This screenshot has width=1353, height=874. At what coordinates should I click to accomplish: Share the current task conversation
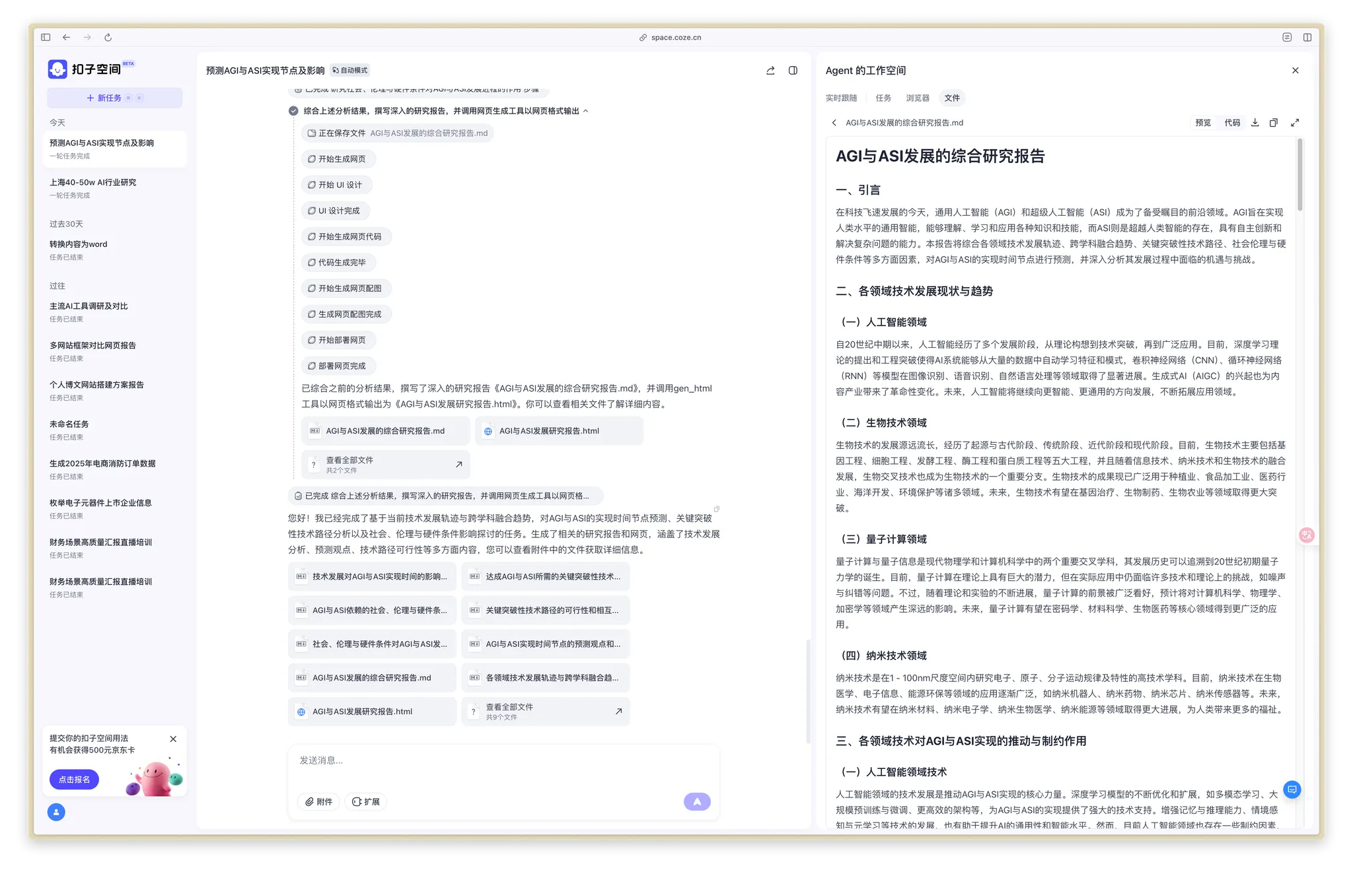(770, 70)
